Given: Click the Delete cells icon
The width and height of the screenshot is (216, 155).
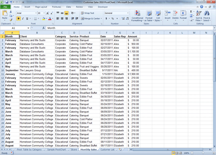Looking at the screenshot, I should (175, 13).
